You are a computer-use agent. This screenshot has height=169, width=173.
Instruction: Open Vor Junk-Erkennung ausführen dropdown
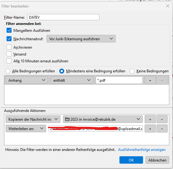click(x=81, y=39)
